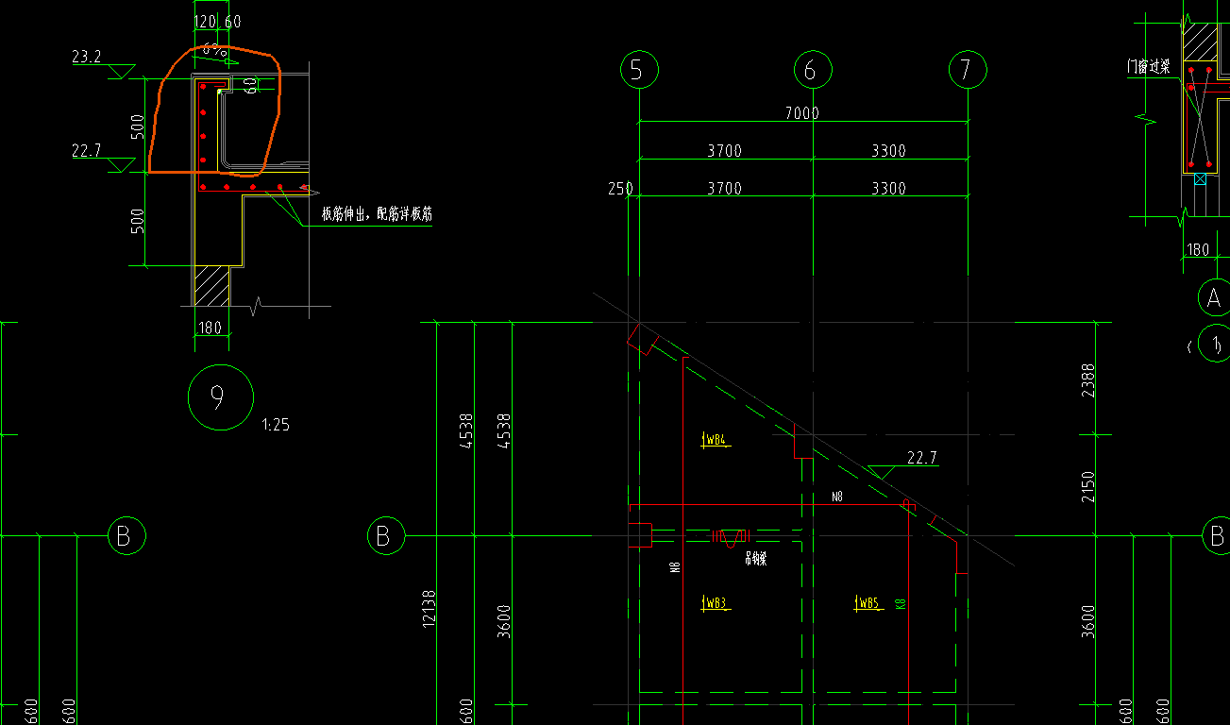1230x725 pixels.
Task: Click the 6% slope annotation
Action: click(214, 52)
